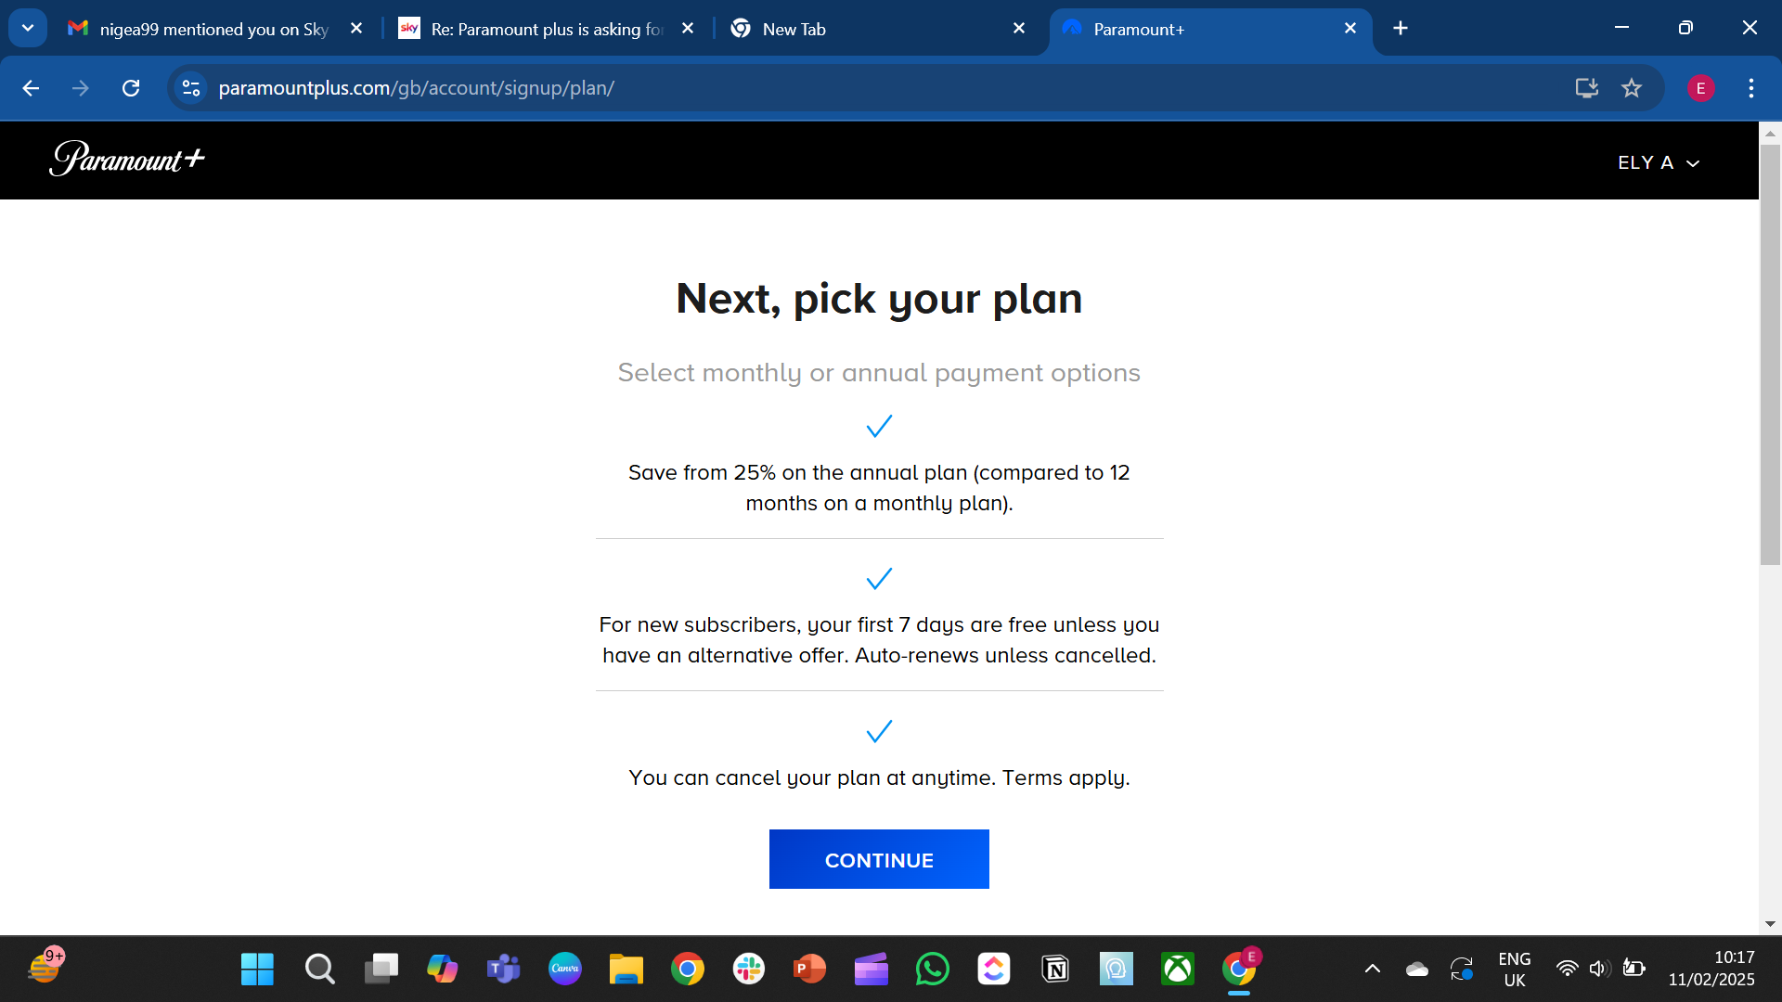
Task: Bookmark this page with the star icon
Action: [1632, 88]
